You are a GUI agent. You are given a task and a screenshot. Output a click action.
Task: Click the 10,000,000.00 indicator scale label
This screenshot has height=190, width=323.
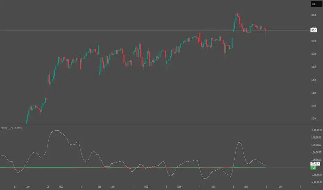pyautogui.click(x=316, y=130)
